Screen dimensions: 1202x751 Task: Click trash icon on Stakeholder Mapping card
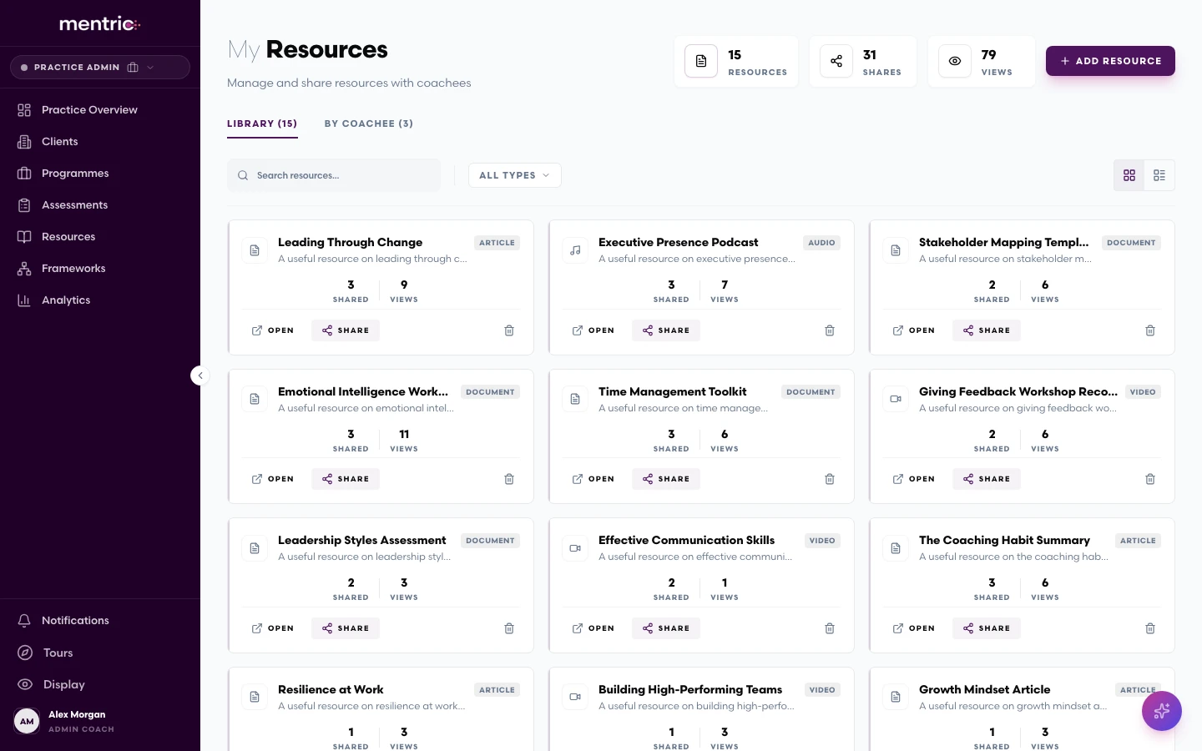tap(1150, 330)
